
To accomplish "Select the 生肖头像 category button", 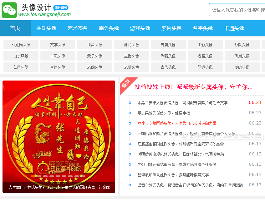I will click(58, 67).
